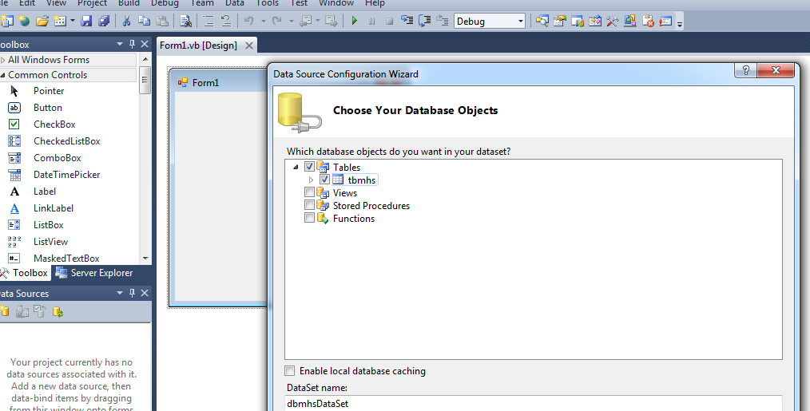The height and width of the screenshot is (411, 810).
Task: Click the Toolbox scroll down arrow
Action: coord(145,258)
